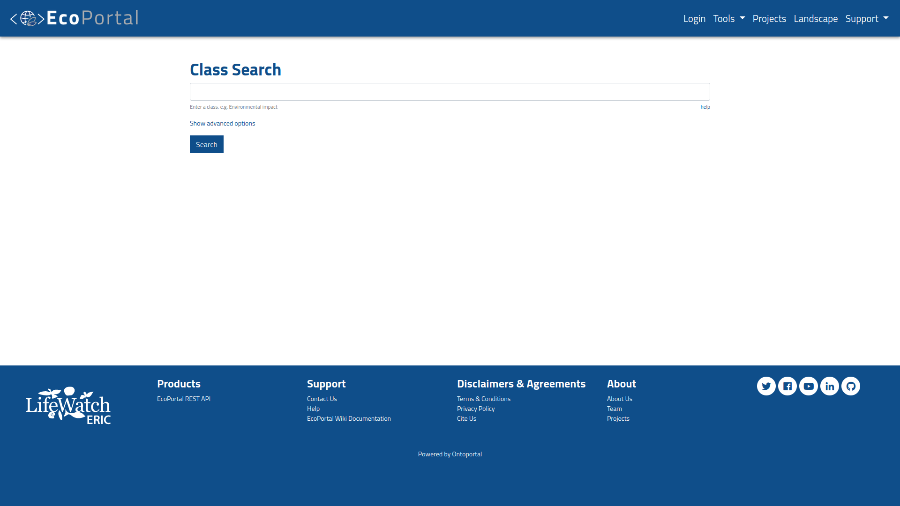Click the help link below the search field
Viewport: 900px width, 506px height.
click(705, 107)
